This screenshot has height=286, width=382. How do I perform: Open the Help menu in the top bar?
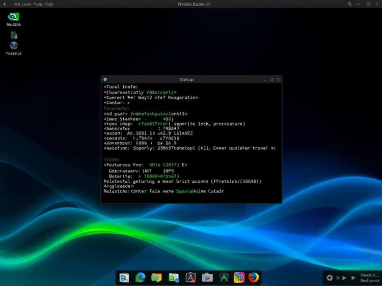(x=49, y=4)
